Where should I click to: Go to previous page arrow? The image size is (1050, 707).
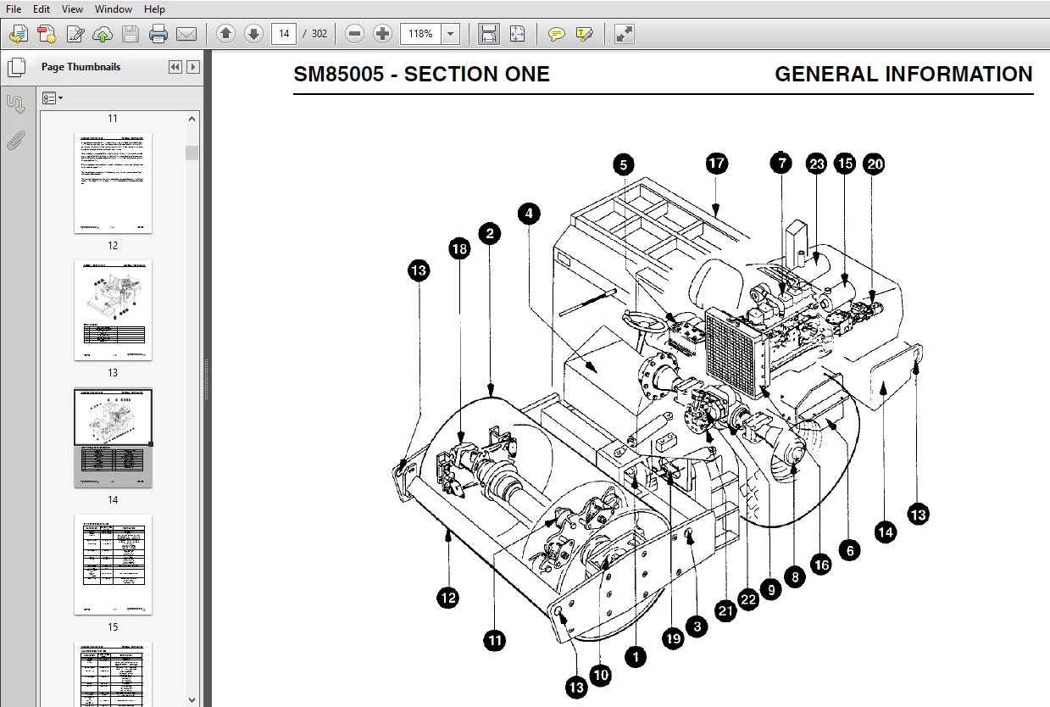pyautogui.click(x=225, y=34)
